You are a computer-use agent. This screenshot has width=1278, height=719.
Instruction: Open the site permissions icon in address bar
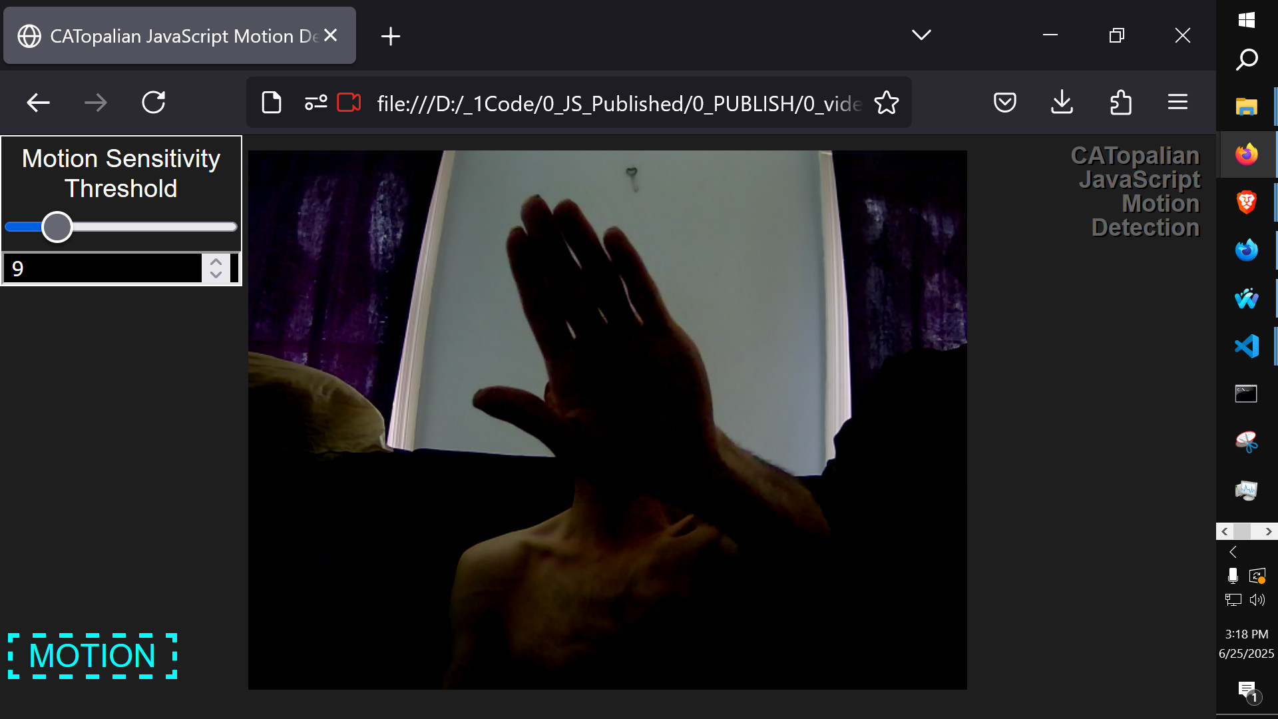[316, 103]
